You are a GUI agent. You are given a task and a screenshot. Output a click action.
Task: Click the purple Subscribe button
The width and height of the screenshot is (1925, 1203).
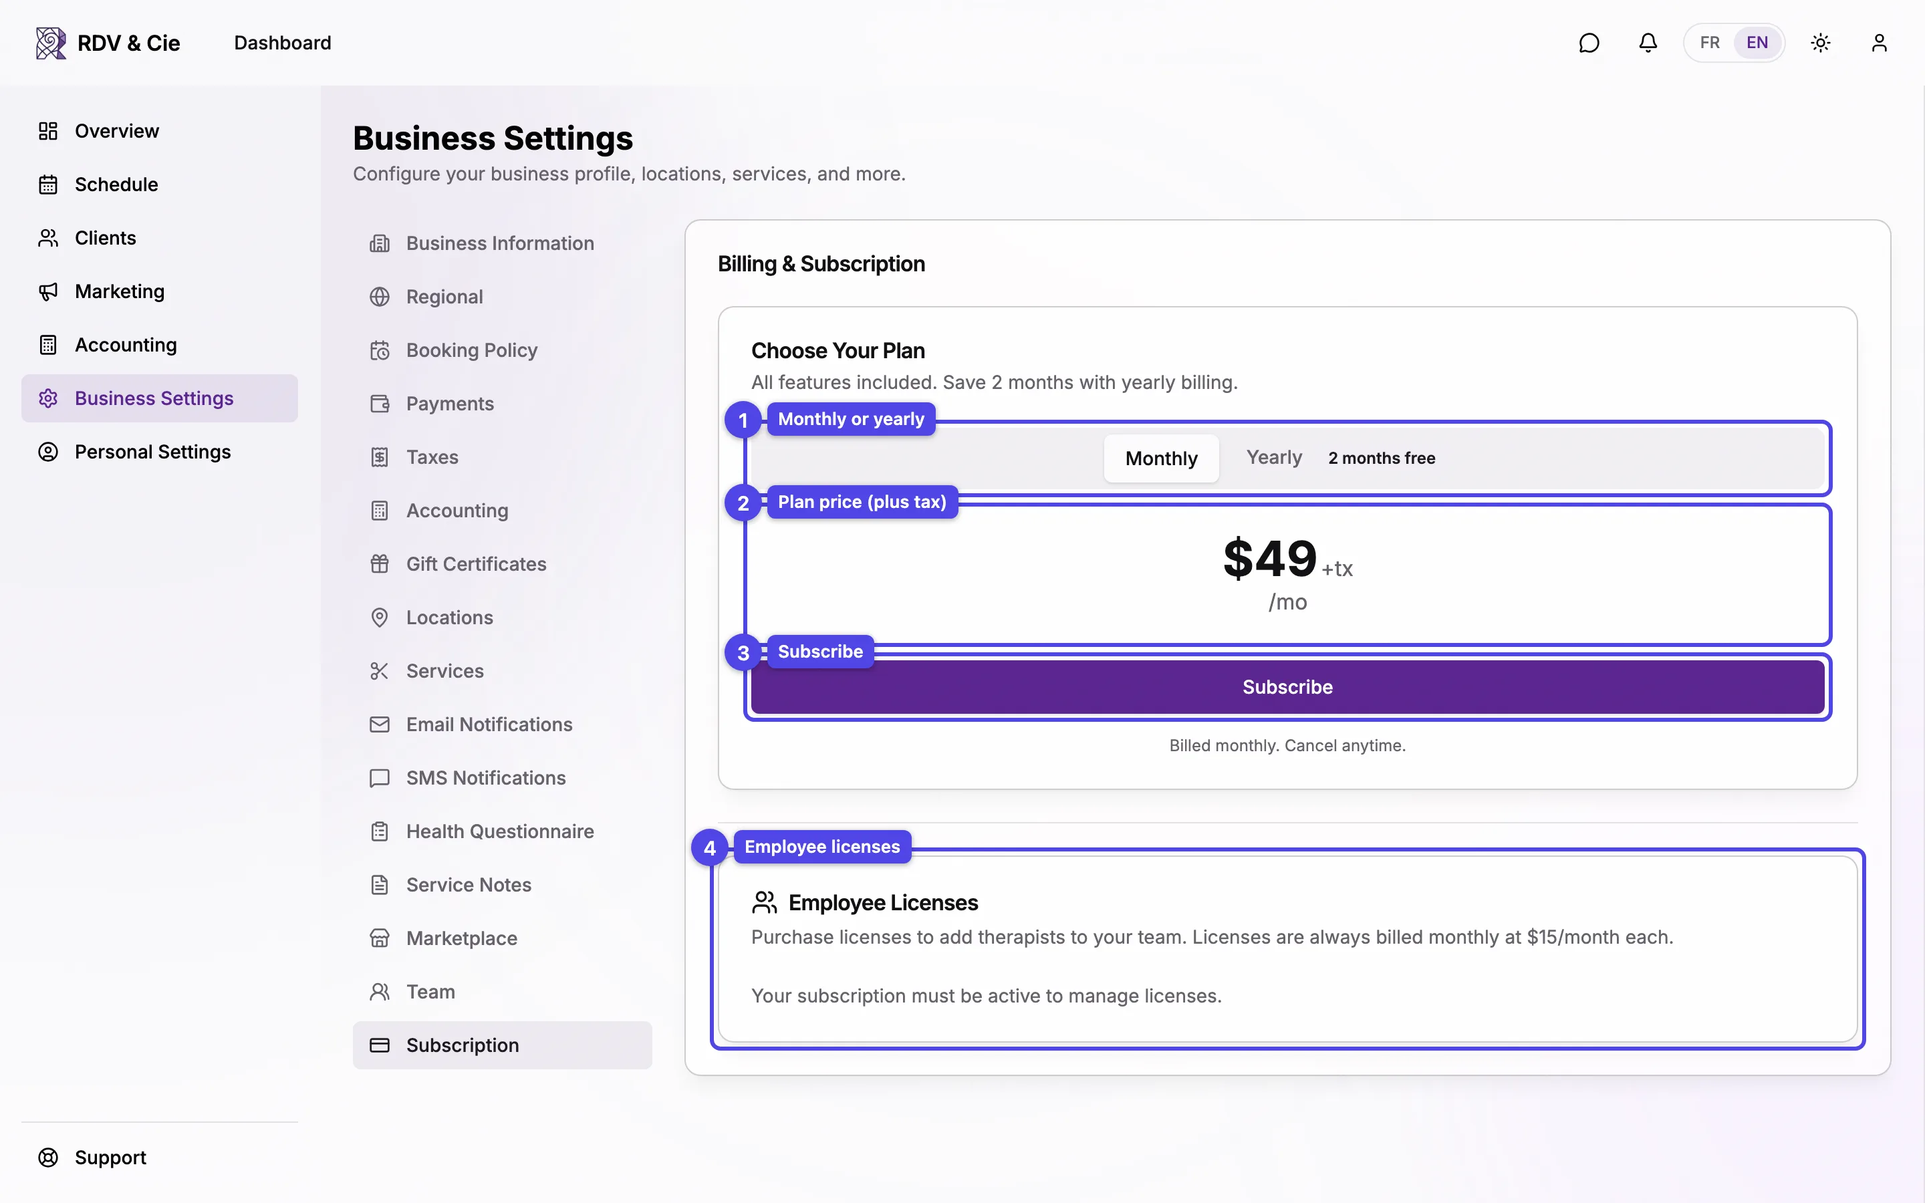pyautogui.click(x=1287, y=686)
